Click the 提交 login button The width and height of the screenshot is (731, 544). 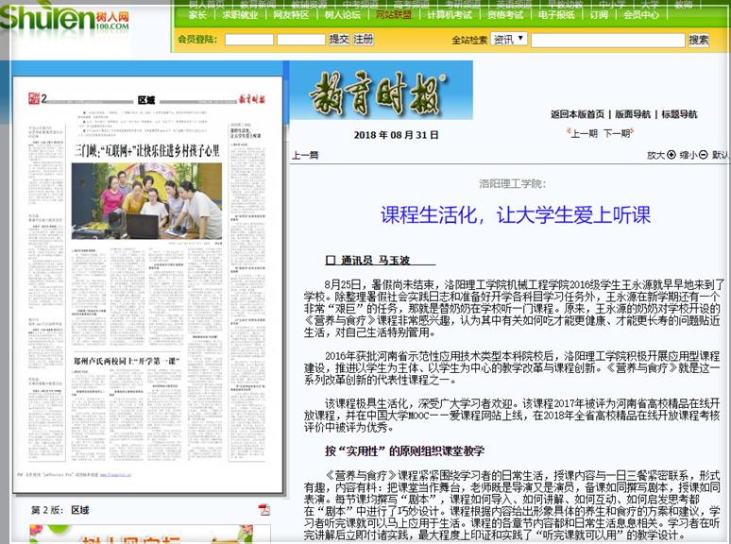(x=339, y=40)
